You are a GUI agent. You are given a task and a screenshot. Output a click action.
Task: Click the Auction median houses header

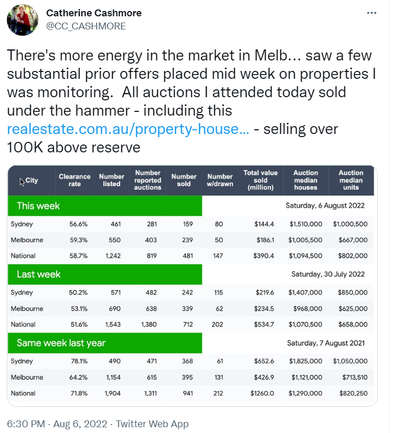306,180
